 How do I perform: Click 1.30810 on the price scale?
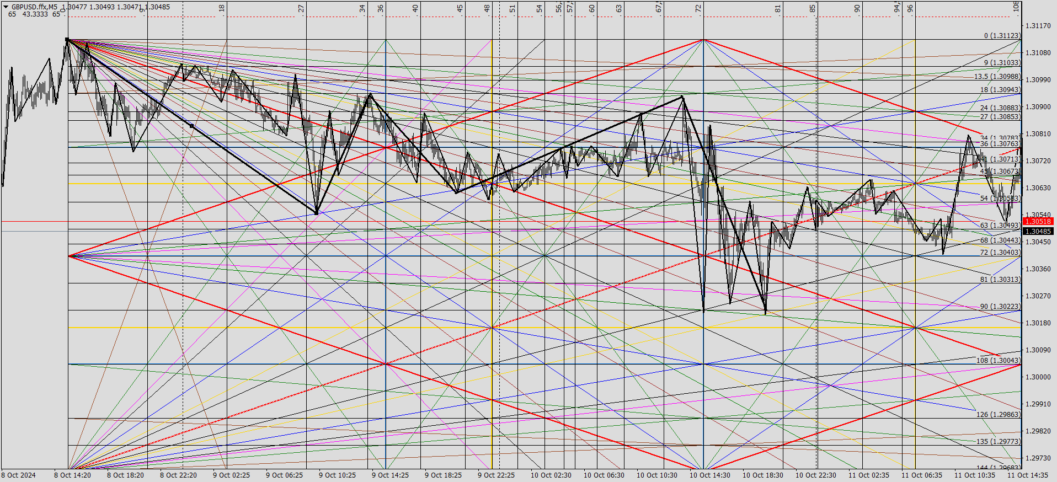point(1038,134)
